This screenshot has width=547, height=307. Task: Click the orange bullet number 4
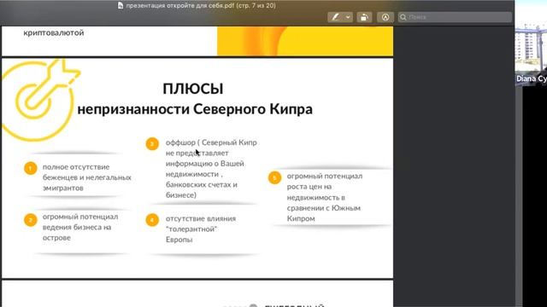click(x=152, y=220)
